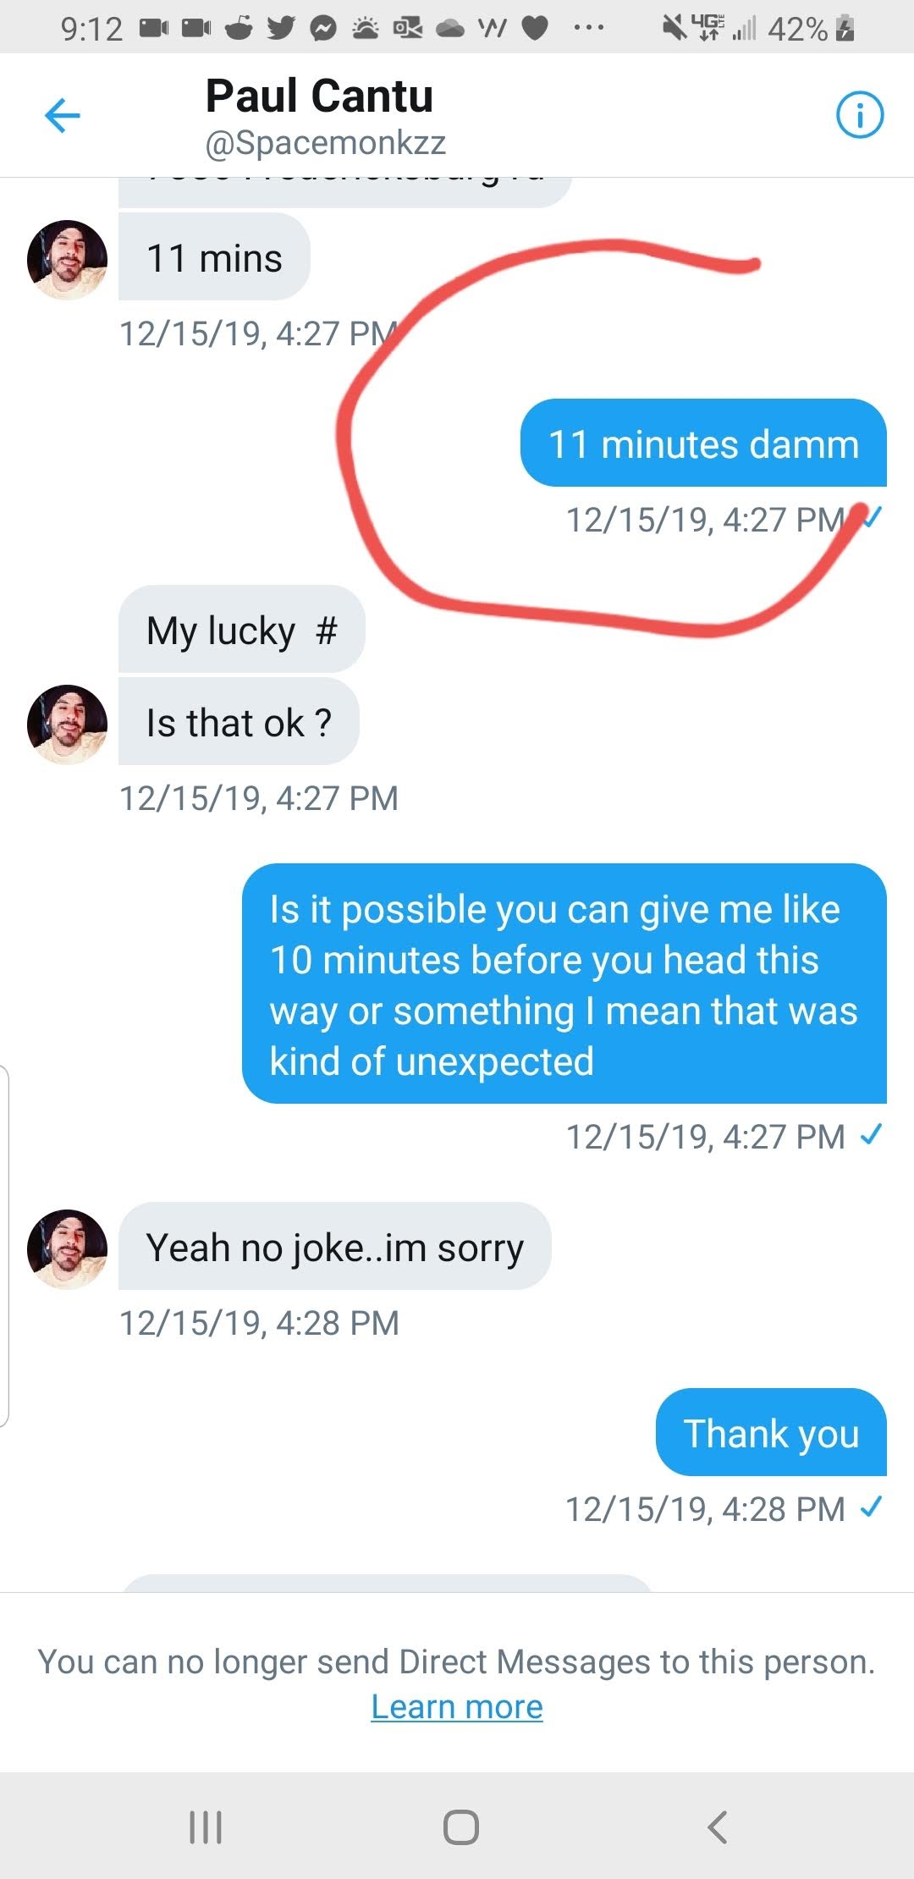Tap the battery icon in status bar
The image size is (914, 1879).
click(x=845, y=29)
